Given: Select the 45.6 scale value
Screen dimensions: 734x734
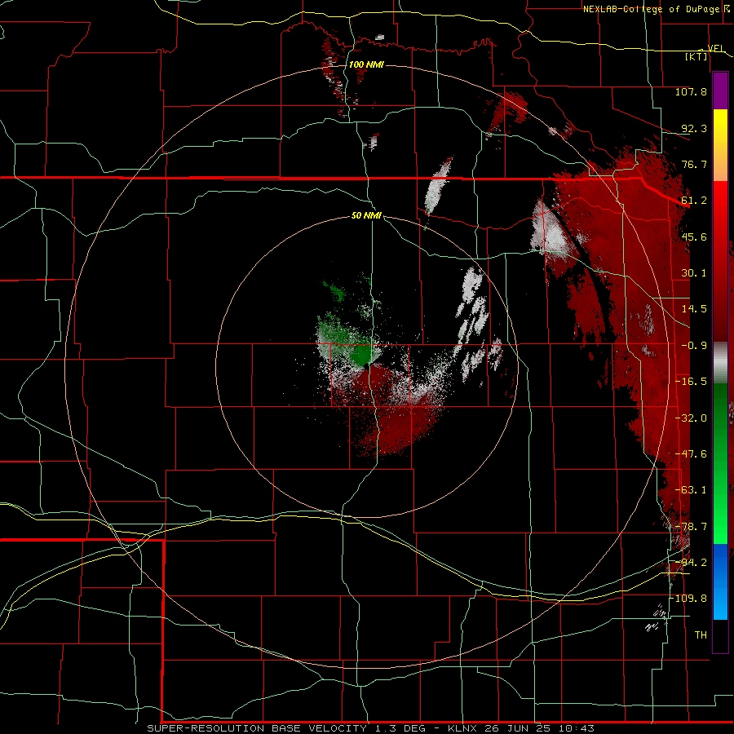Looking at the screenshot, I should coord(694,237).
